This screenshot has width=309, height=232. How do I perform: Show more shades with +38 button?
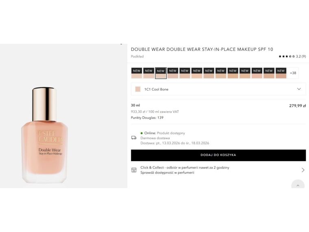coord(293,73)
